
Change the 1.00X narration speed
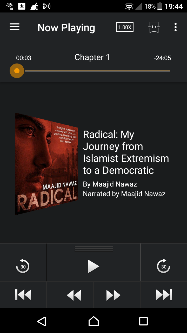(125, 27)
